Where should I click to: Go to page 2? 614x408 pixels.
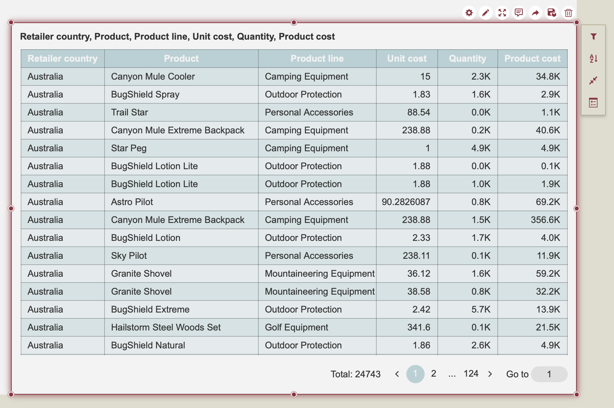434,374
